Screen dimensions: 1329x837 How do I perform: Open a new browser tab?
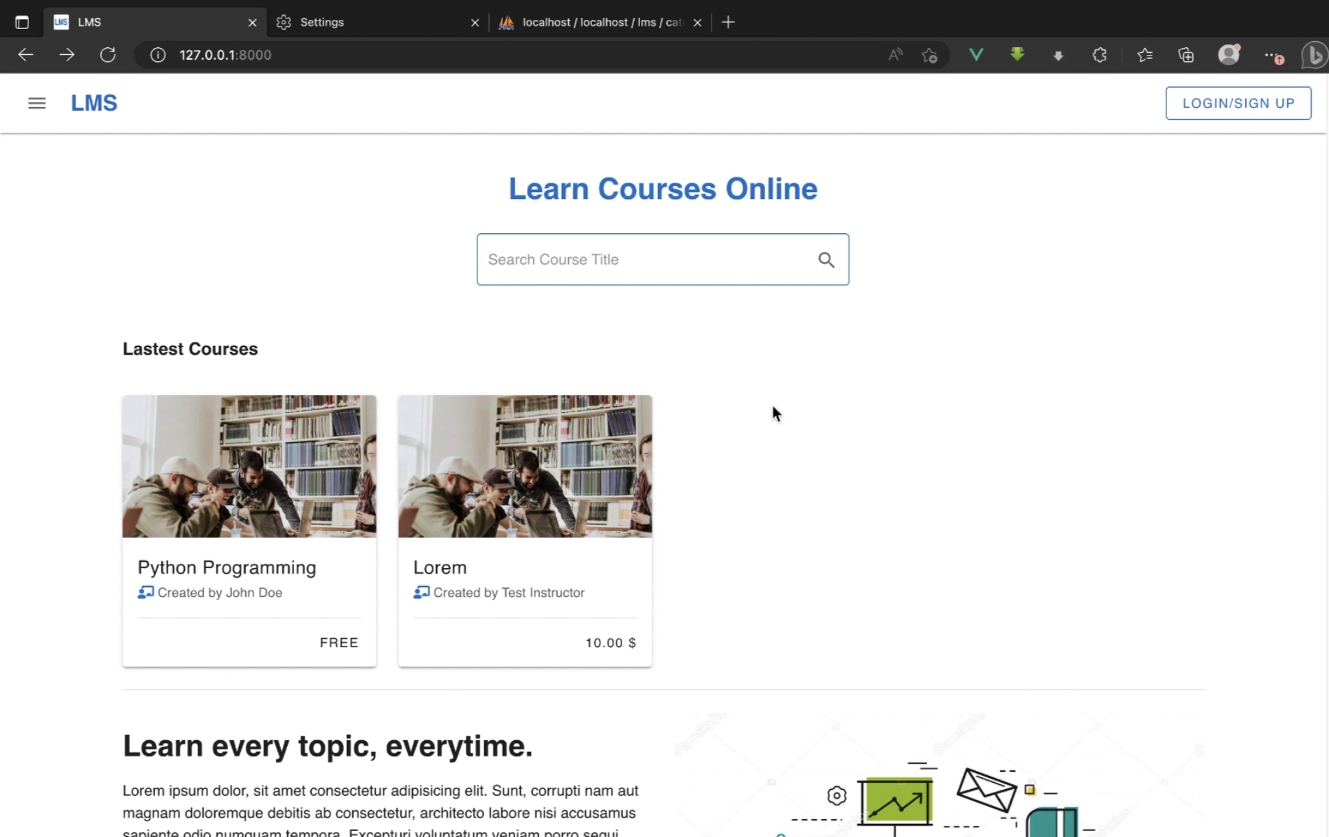pyautogui.click(x=729, y=22)
